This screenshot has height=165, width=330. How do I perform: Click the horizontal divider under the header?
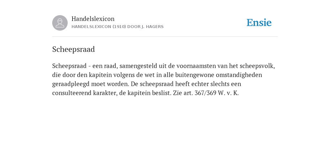(x=165, y=37)
